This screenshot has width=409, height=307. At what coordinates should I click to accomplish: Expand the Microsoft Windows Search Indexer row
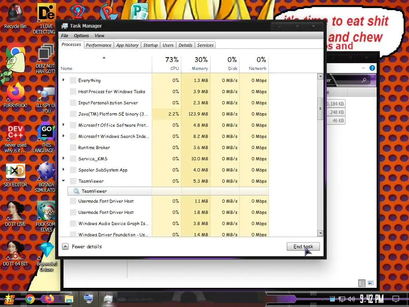tap(64, 136)
